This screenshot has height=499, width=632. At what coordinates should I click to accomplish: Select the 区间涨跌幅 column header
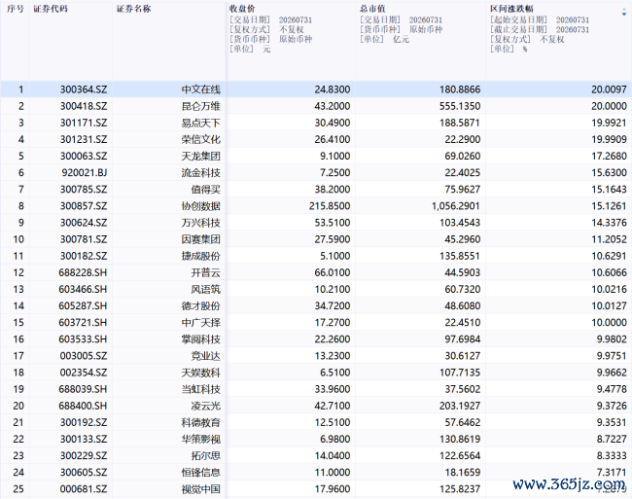tap(511, 9)
